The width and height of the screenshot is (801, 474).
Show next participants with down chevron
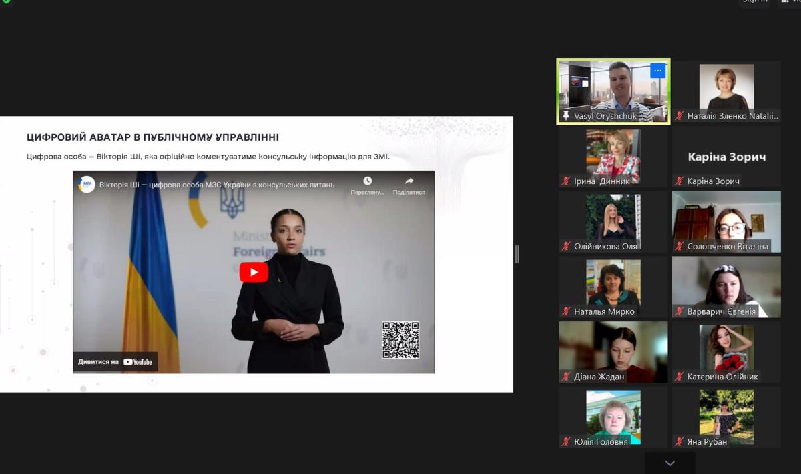coord(670,463)
